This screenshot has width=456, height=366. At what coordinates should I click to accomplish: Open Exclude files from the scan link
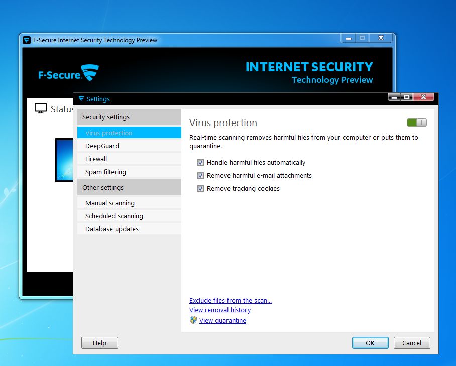click(231, 300)
